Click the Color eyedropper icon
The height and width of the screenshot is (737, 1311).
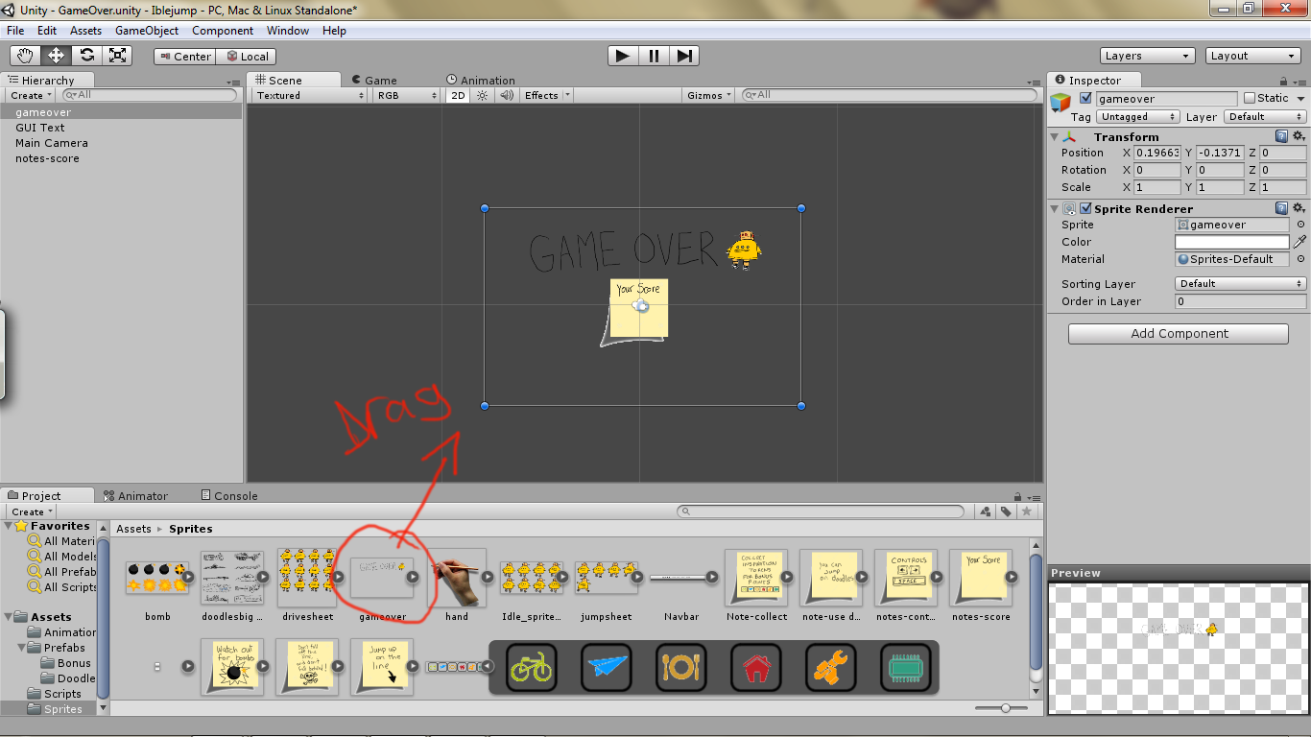pos(1300,242)
